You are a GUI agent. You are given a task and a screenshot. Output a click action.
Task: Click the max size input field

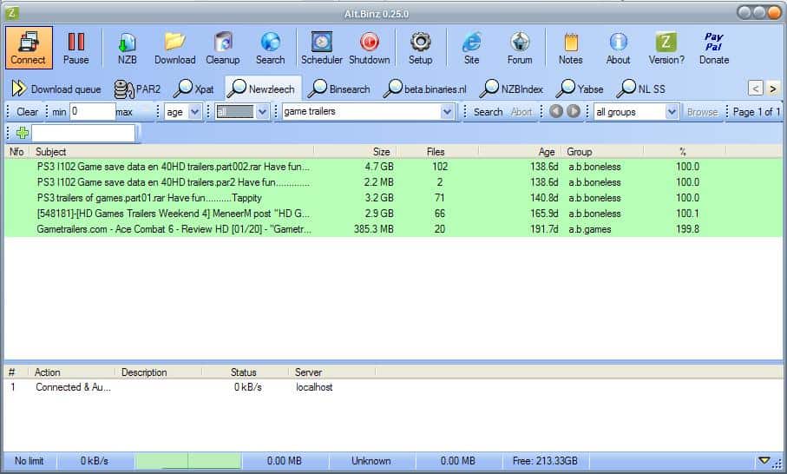(143, 111)
